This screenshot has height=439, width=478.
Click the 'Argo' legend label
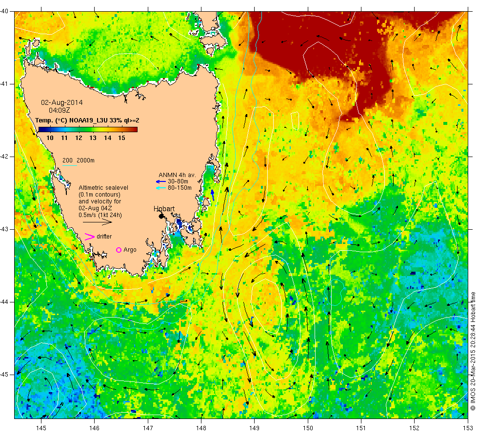pyautogui.click(x=130, y=250)
